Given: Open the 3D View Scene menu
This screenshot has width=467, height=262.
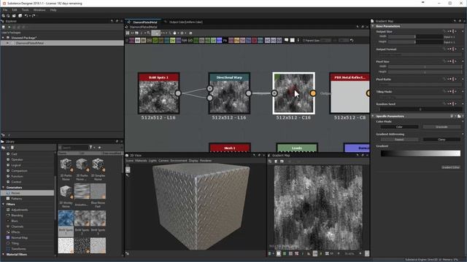Looking at the screenshot, I should coord(129,161).
